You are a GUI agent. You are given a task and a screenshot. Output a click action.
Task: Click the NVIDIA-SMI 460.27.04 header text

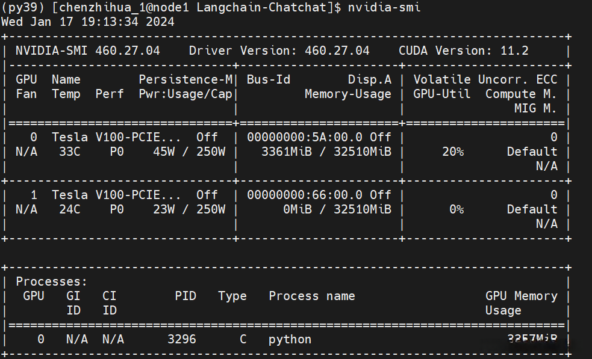(x=88, y=51)
